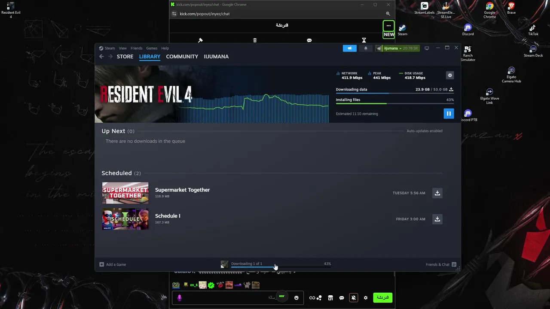Open Friends & Chat panel
This screenshot has height=309, width=550.
[441, 264]
